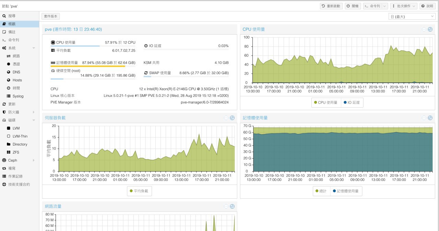Toggle CPU 使用量 series in CPU chart legend
The image size is (439, 231).
point(326,103)
